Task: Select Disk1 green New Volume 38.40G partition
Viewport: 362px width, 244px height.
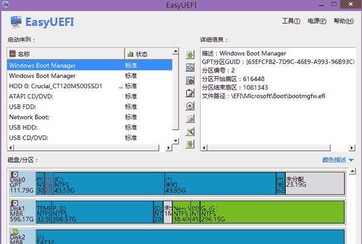Action: (x=181, y=212)
